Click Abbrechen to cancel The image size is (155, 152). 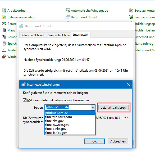tap(118, 141)
